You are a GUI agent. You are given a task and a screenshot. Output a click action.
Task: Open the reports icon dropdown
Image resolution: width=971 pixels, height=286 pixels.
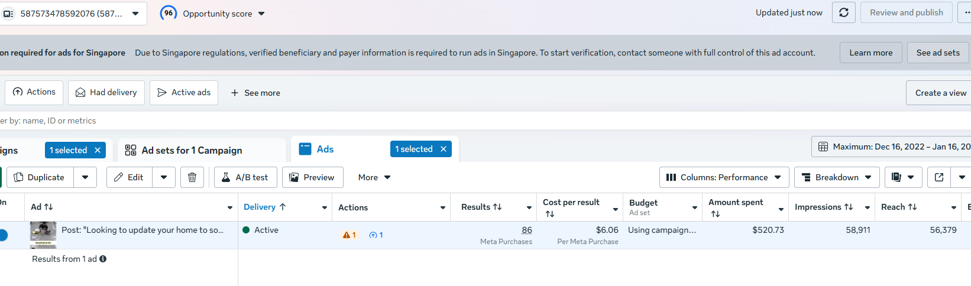point(902,177)
